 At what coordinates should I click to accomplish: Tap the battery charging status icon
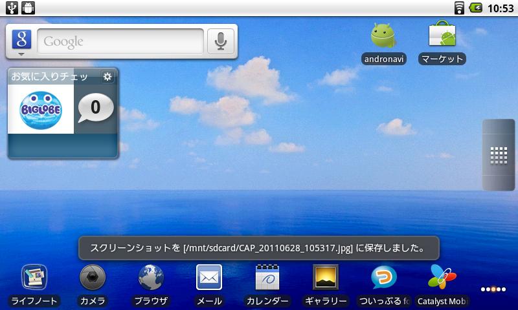tap(476, 8)
